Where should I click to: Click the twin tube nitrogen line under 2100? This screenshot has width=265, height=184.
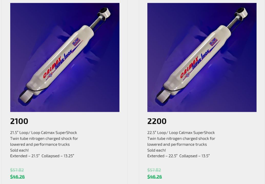pos(44,138)
